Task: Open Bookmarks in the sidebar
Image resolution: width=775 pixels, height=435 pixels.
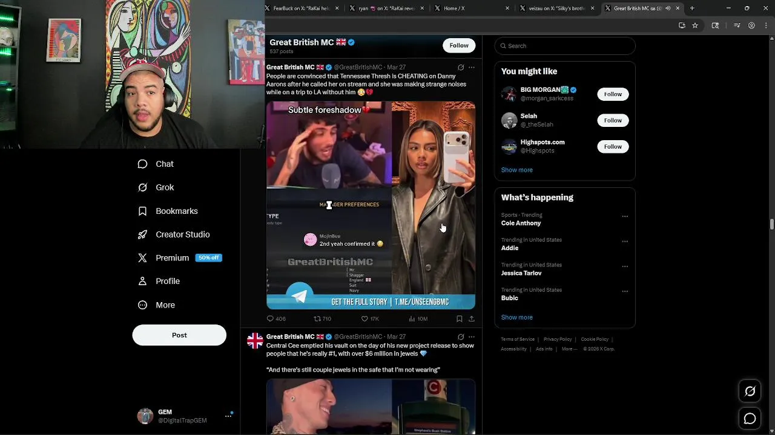Action: point(168,211)
